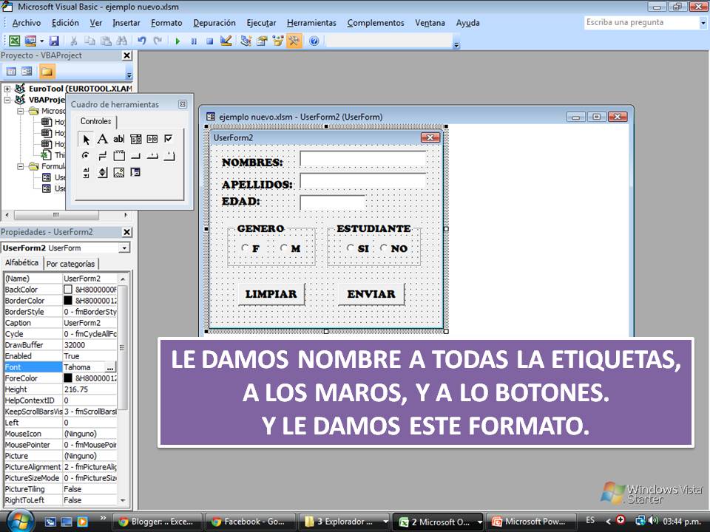Select the Label control in the toolbox
Viewport: 710px width, 532px height.
tap(103, 140)
